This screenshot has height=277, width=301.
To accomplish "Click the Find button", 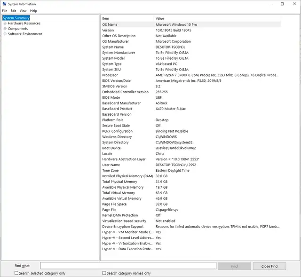I will tap(234, 266).
